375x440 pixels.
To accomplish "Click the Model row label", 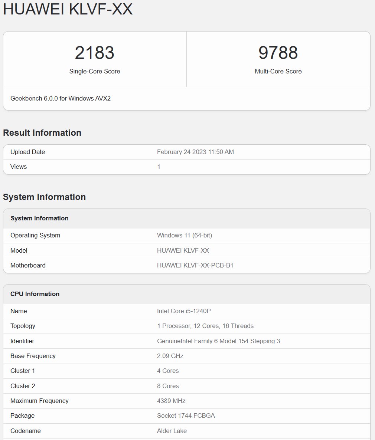I will pos(19,250).
